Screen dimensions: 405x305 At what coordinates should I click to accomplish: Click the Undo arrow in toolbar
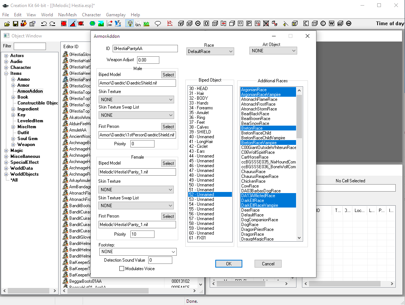point(44,24)
